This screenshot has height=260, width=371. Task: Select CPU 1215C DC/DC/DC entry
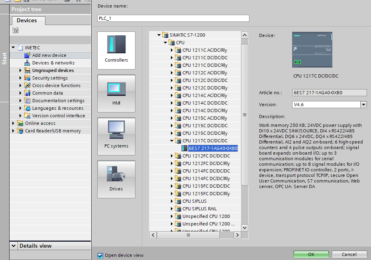click(205, 126)
